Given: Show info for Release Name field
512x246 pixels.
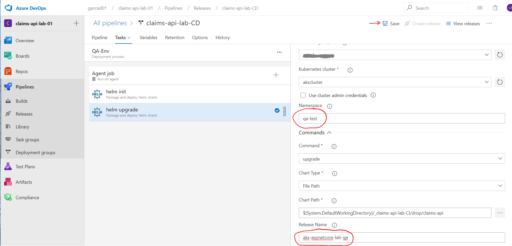Looking at the screenshot, I should (334, 225).
